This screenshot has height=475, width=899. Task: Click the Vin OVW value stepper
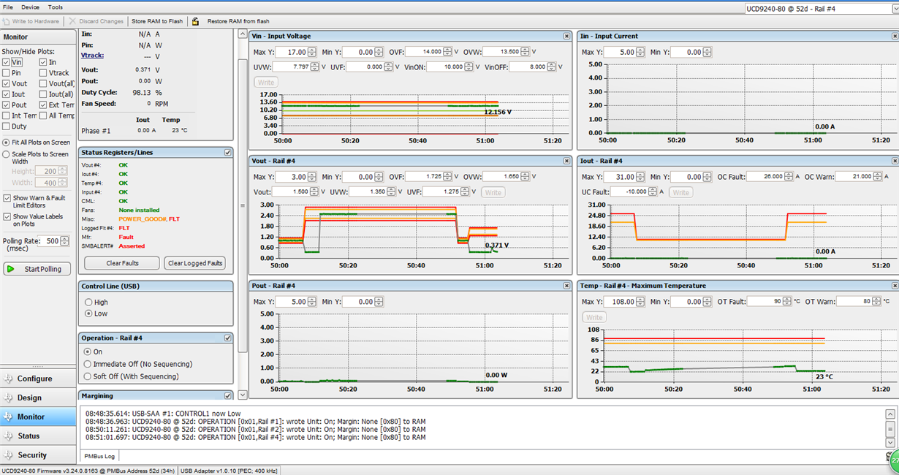[x=526, y=52]
